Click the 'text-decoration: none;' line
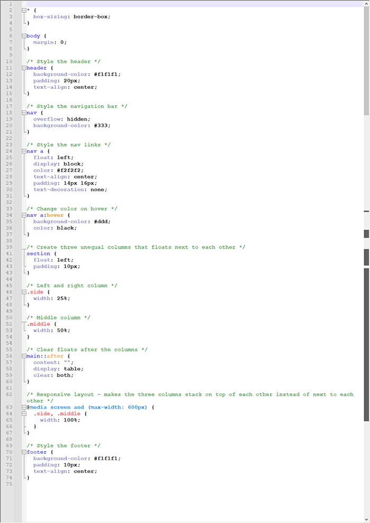This screenshot has width=370, height=523. pyautogui.click(x=70, y=189)
